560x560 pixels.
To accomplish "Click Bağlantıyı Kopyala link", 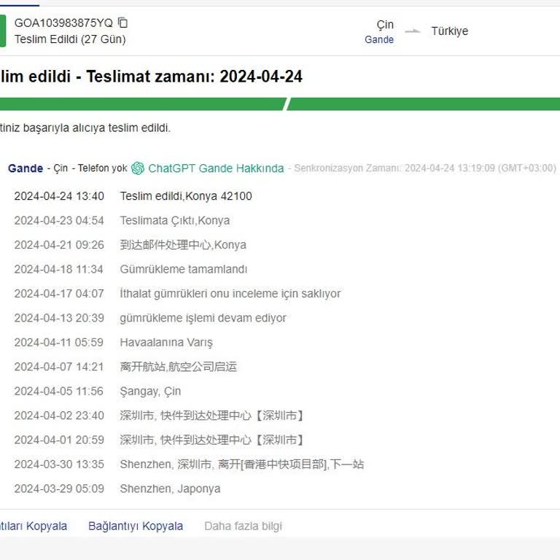I will coord(136,526).
